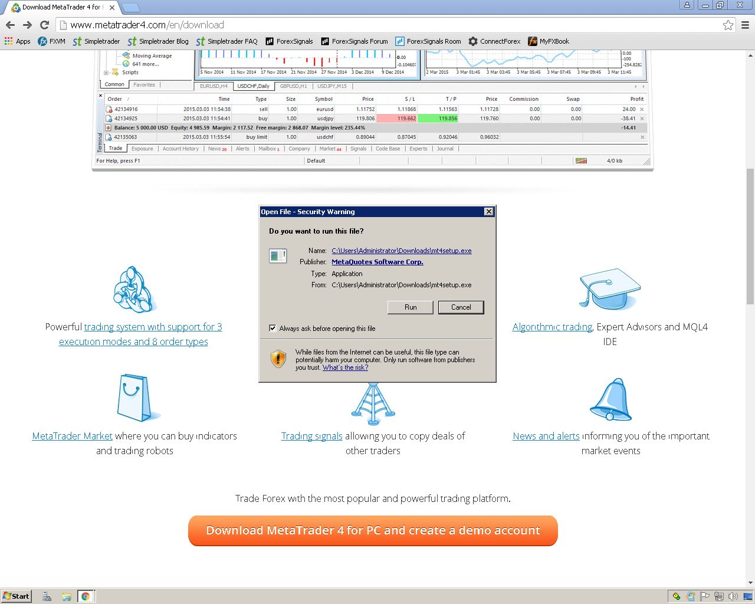Go back with the browser Back arrow

10,25
